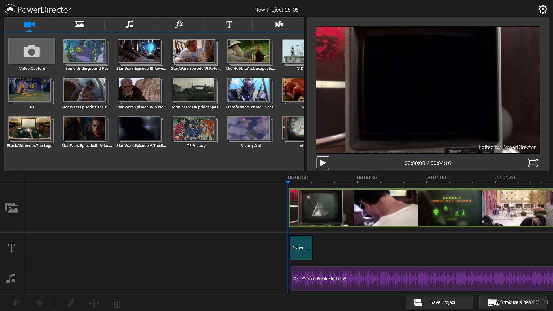The image size is (553, 311).
Task: Switch to the music library tab
Action: (129, 24)
